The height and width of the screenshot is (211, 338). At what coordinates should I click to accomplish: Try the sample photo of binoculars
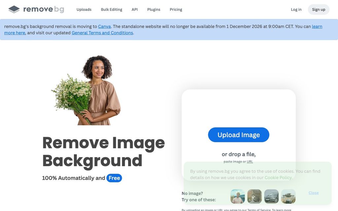tap(288, 196)
